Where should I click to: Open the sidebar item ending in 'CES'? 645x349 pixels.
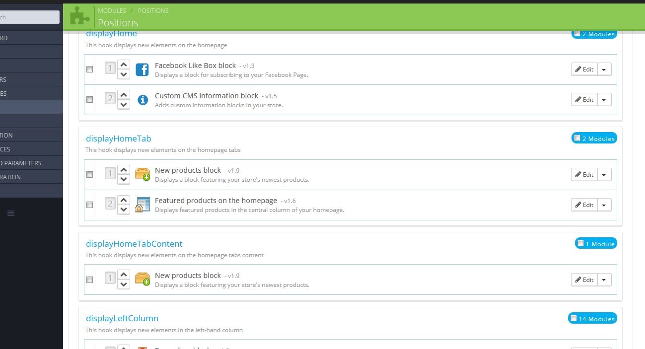31,149
